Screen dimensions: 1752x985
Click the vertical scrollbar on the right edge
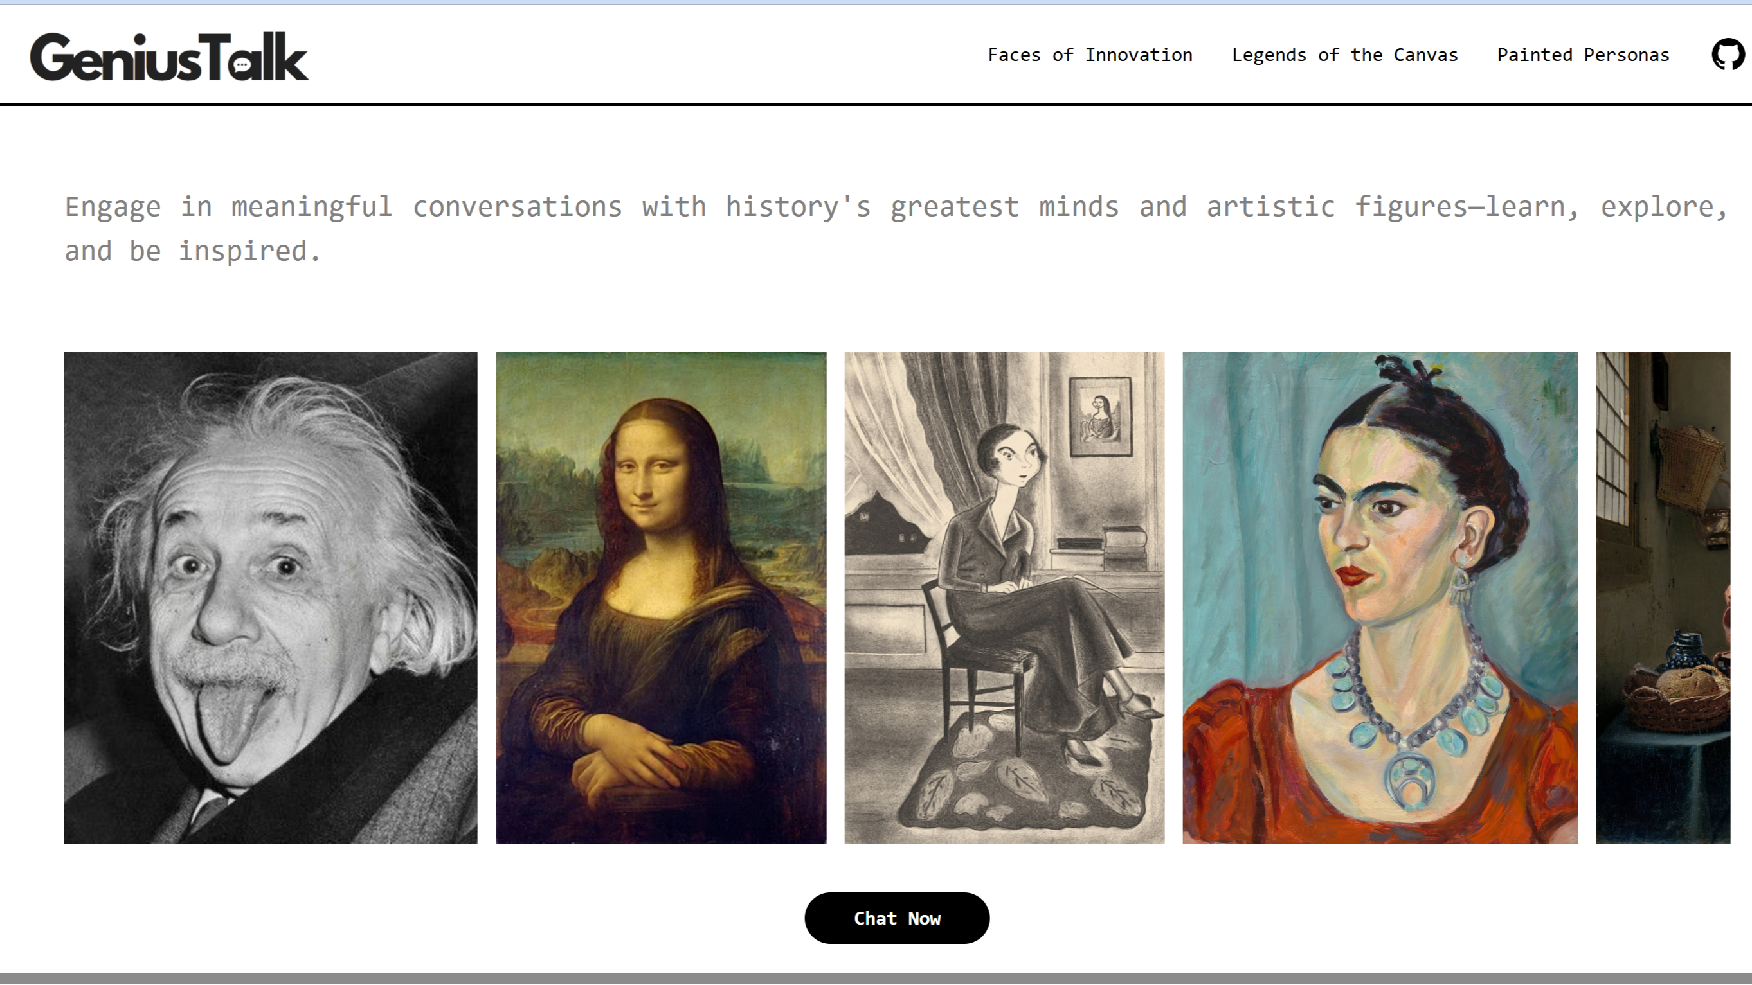click(1747, 476)
